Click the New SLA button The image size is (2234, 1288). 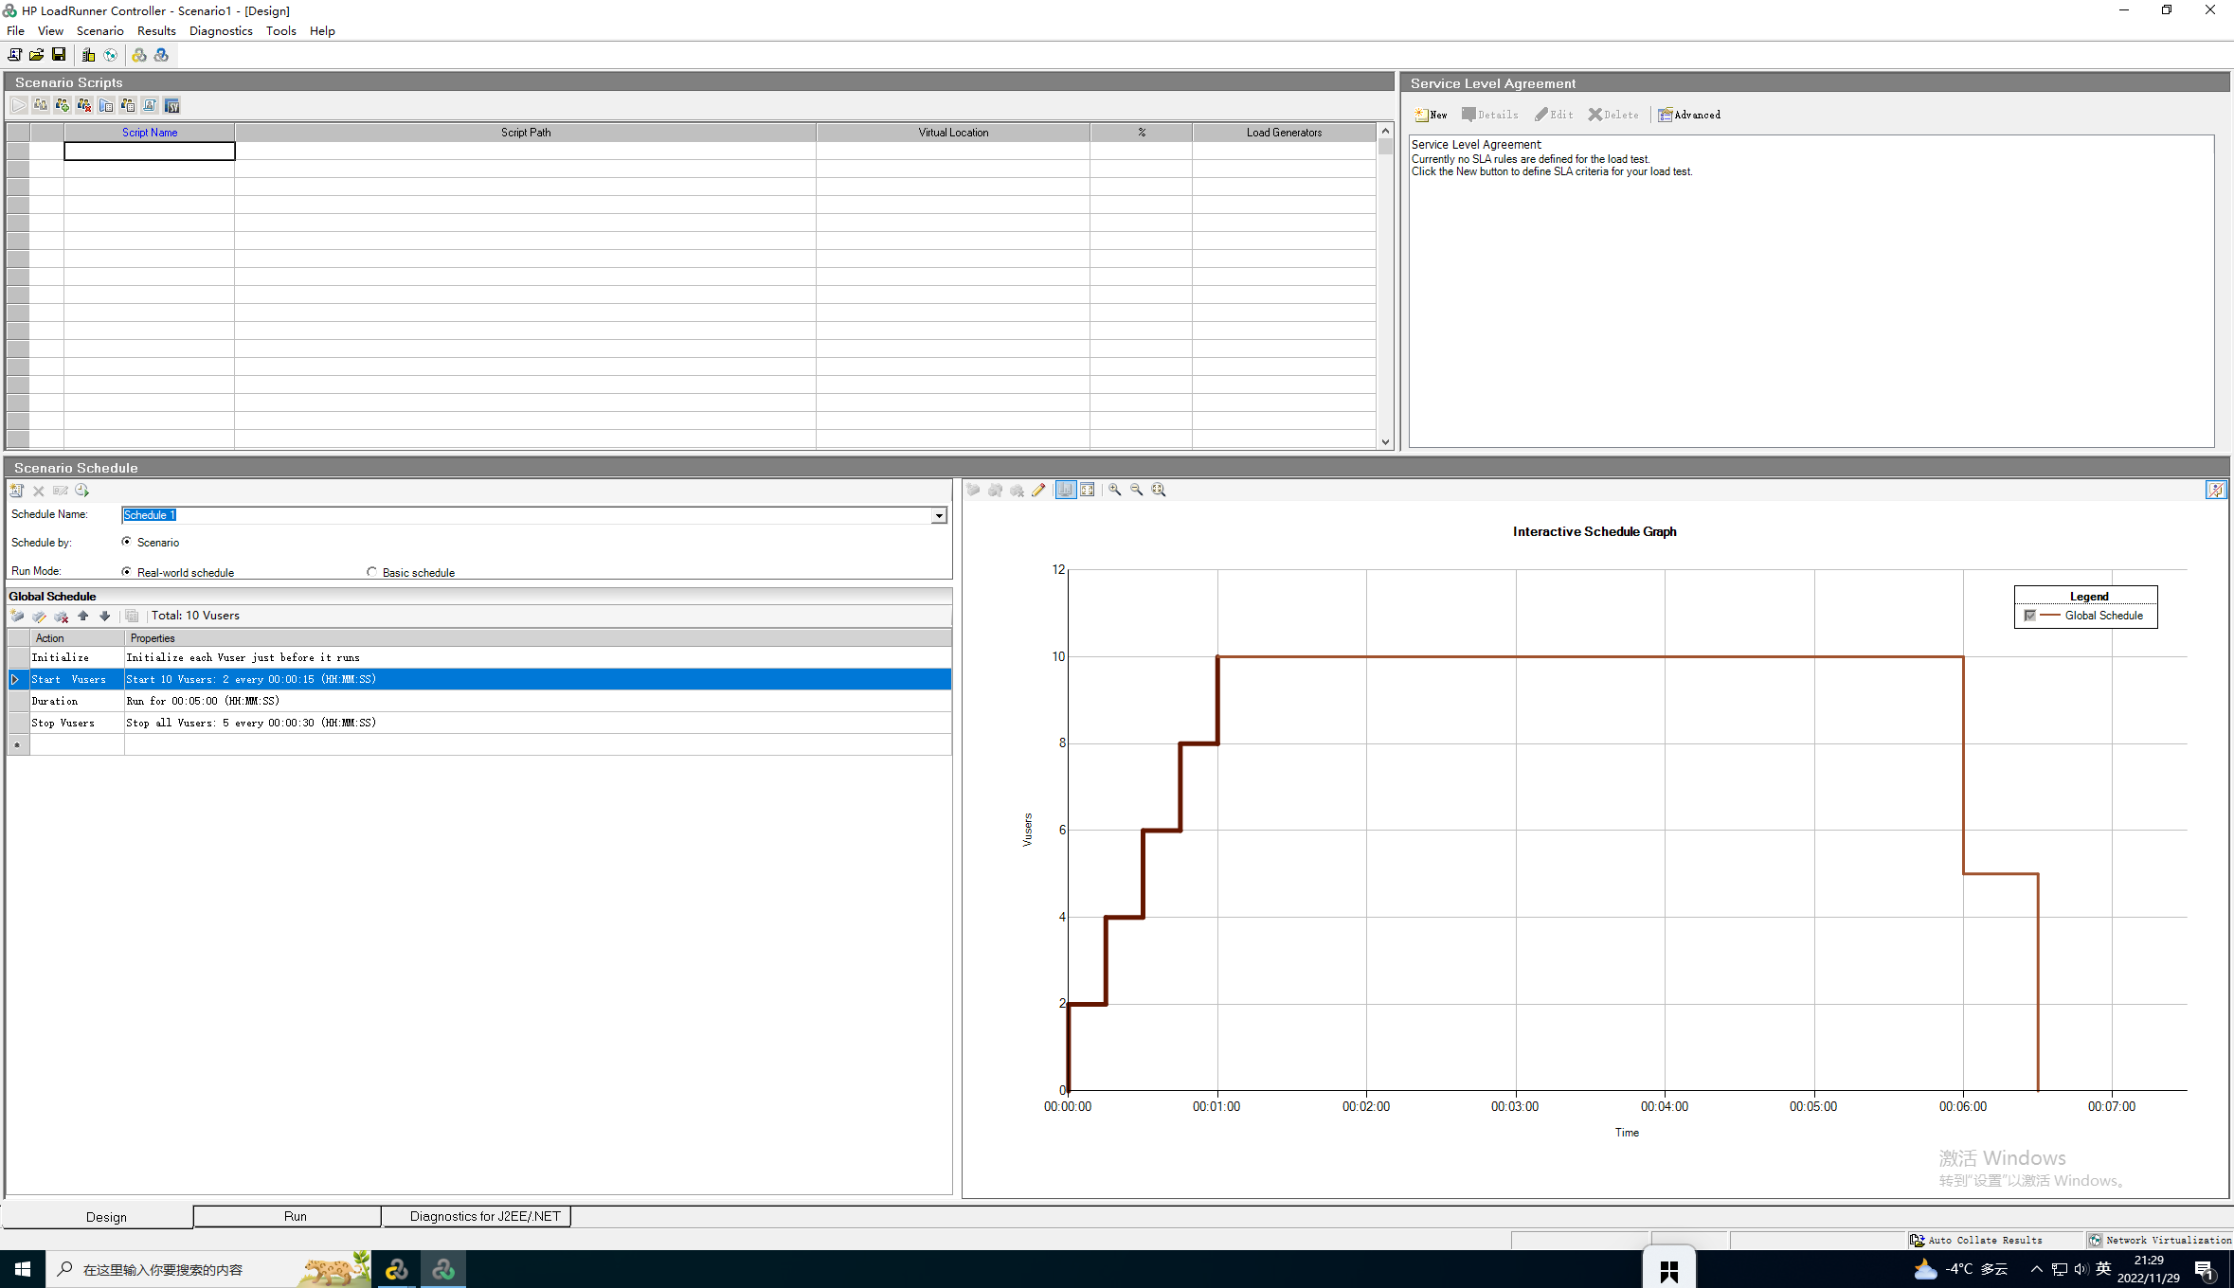1431,115
